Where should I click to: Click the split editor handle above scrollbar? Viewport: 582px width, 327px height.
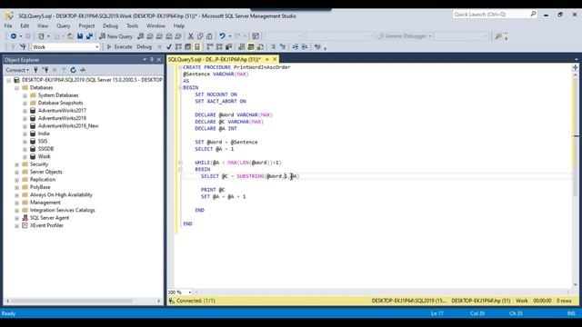tap(576, 67)
